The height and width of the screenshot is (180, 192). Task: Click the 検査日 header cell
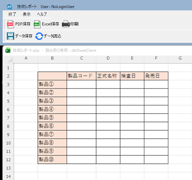pos(132,76)
